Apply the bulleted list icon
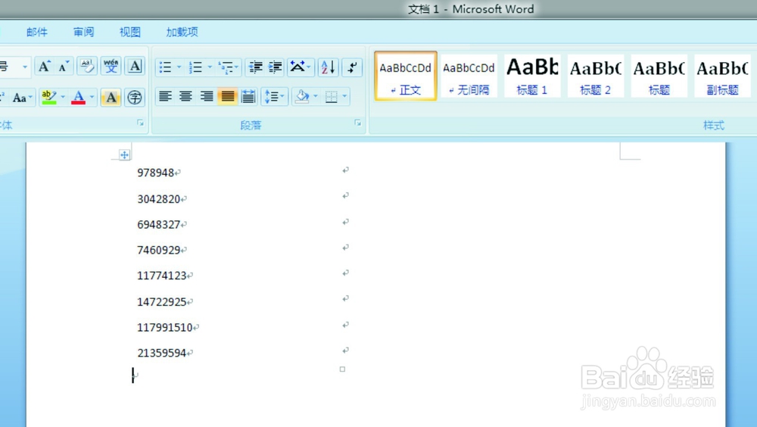The image size is (757, 427). coord(165,67)
